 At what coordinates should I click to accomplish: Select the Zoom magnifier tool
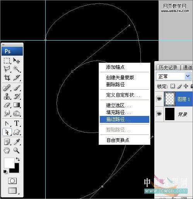(17, 150)
